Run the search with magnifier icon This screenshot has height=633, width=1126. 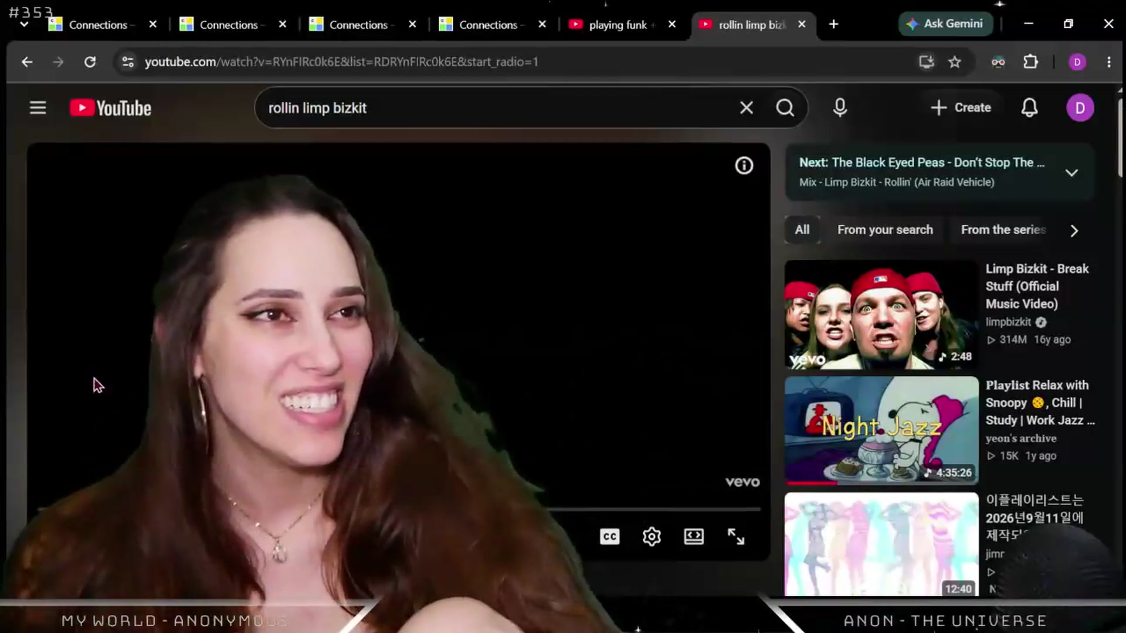(785, 108)
